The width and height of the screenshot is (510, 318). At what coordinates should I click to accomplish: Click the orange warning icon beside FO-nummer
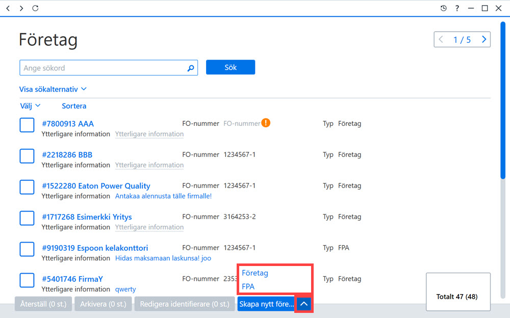[x=266, y=123]
